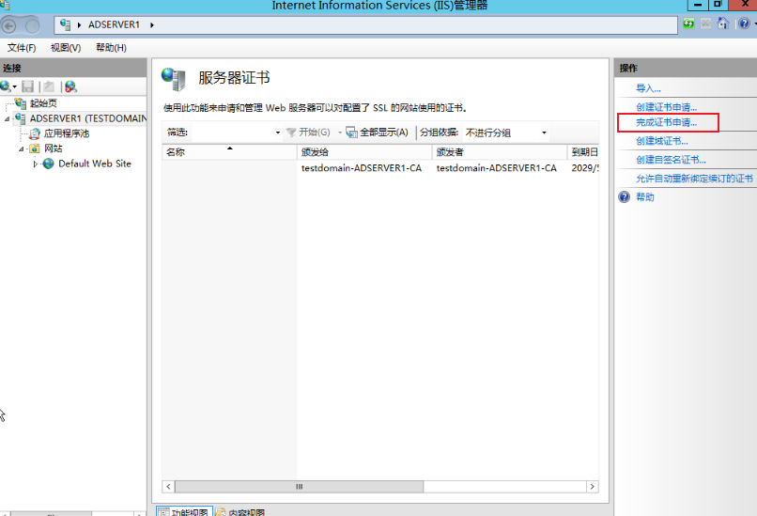This screenshot has height=516, width=757.
Task: Click the server icon in the address bar
Action: click(x=65, y=24)
